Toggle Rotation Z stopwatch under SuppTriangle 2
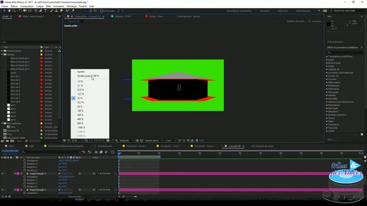 click(25, 187)
